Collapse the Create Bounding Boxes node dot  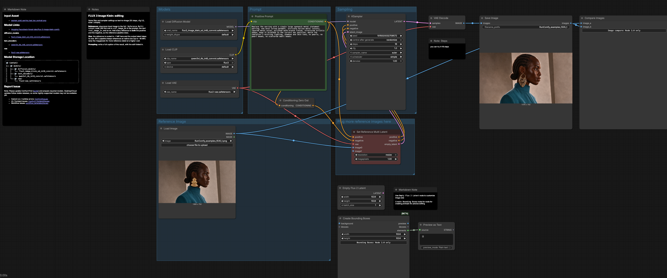(x=340, y=218)
